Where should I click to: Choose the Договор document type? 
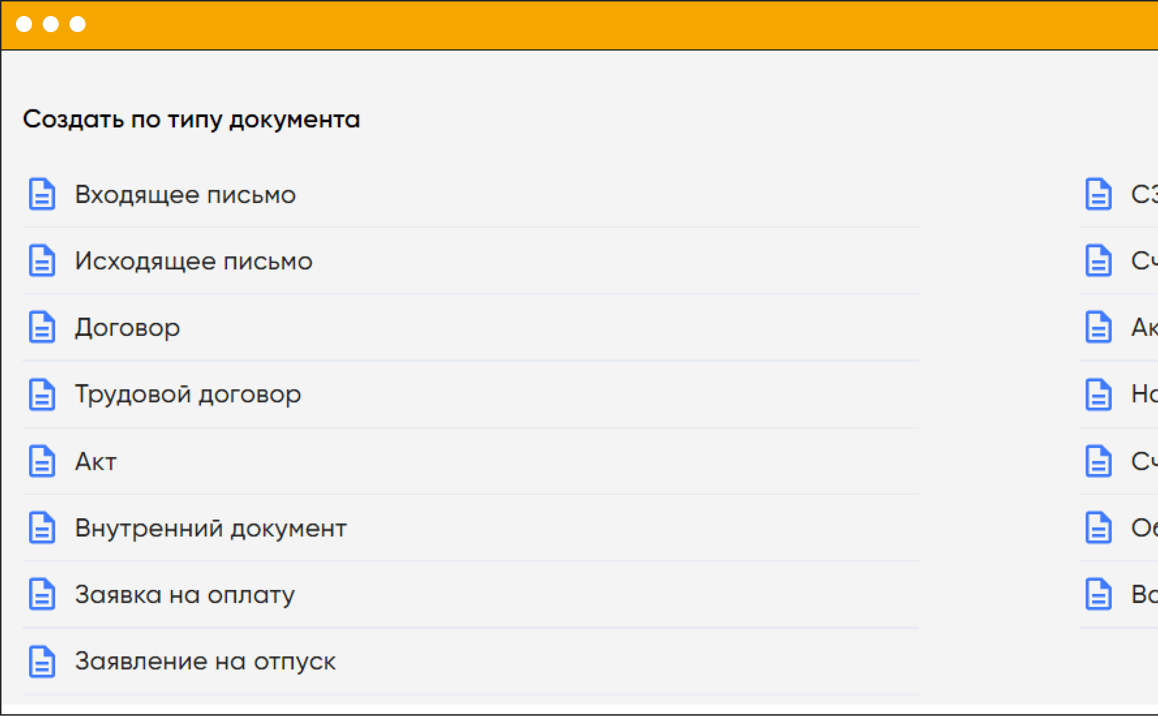click(127, 328)
